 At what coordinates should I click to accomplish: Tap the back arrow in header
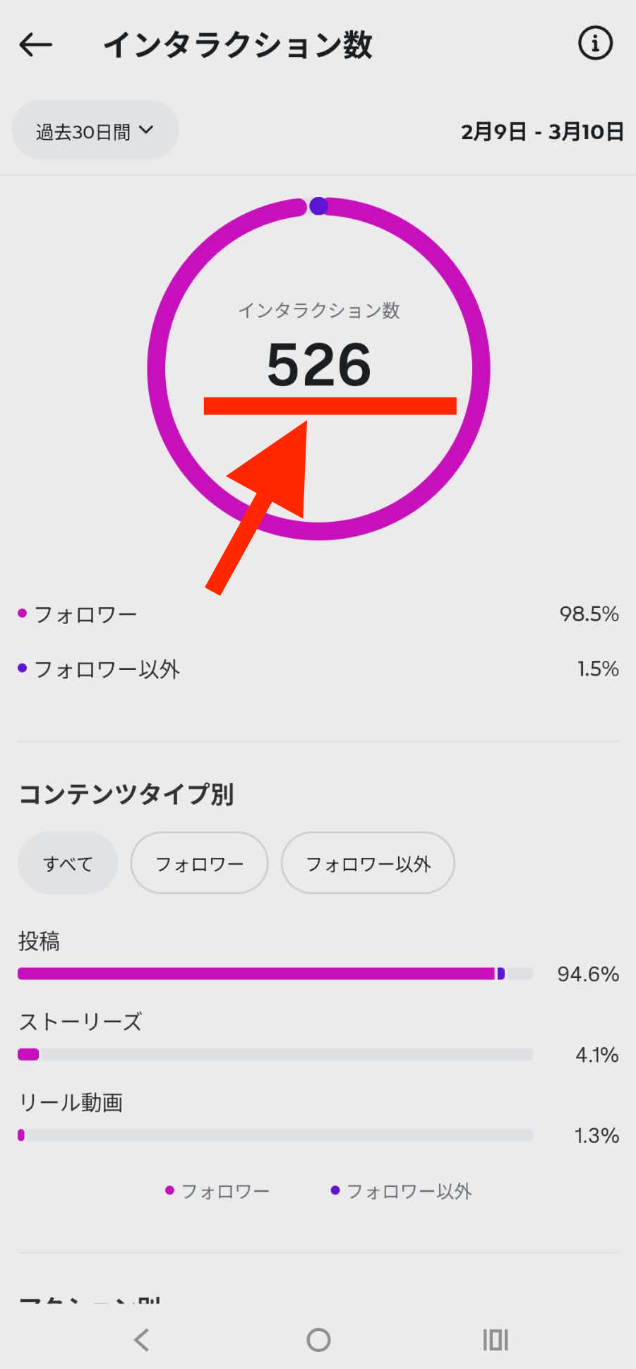35,45
